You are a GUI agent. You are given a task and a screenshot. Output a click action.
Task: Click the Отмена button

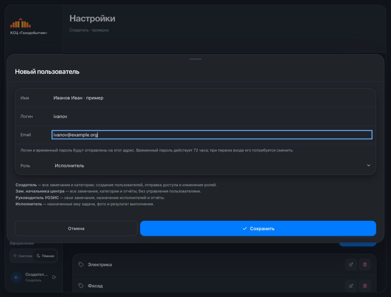tap(76, 228)
